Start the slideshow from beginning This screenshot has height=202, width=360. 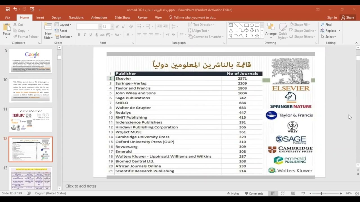click(32, 10)
